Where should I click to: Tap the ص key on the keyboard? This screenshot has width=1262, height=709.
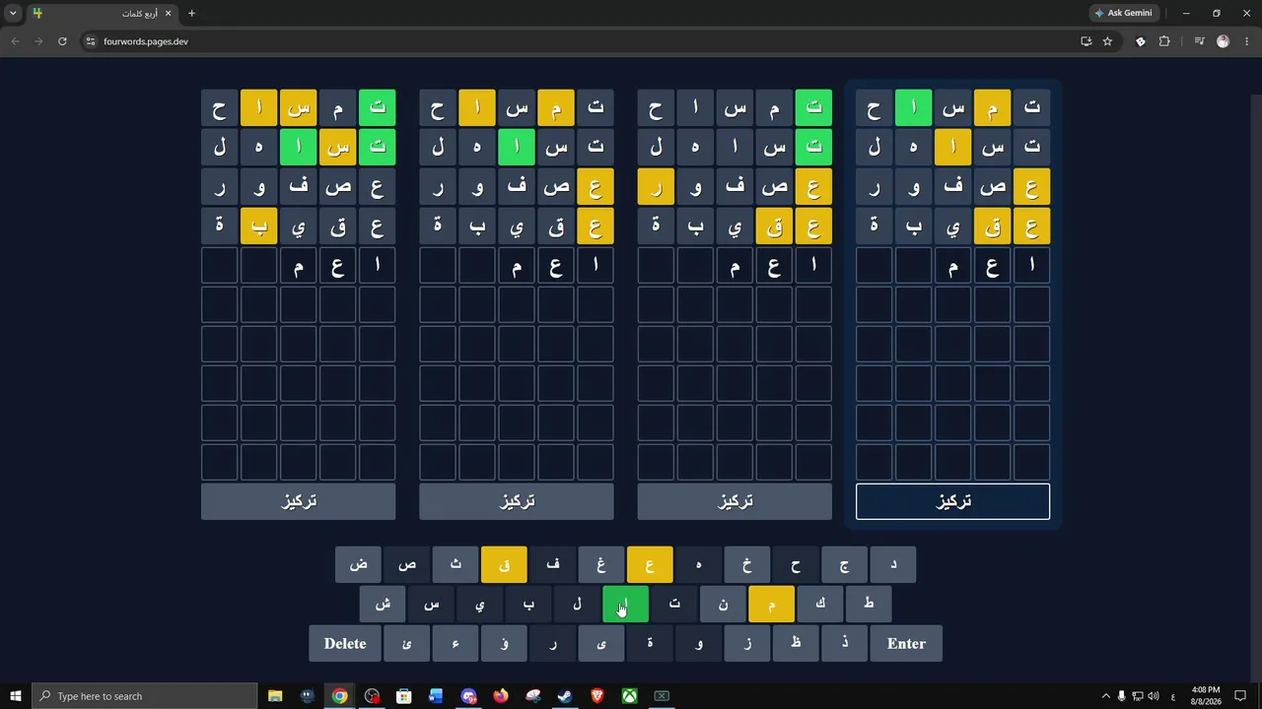click(x=407, y=564)
